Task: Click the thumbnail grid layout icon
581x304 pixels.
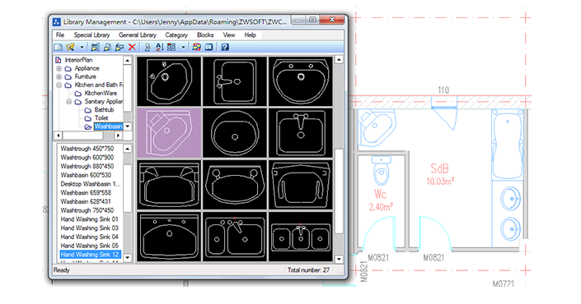Action: click(x=171, y=47)
